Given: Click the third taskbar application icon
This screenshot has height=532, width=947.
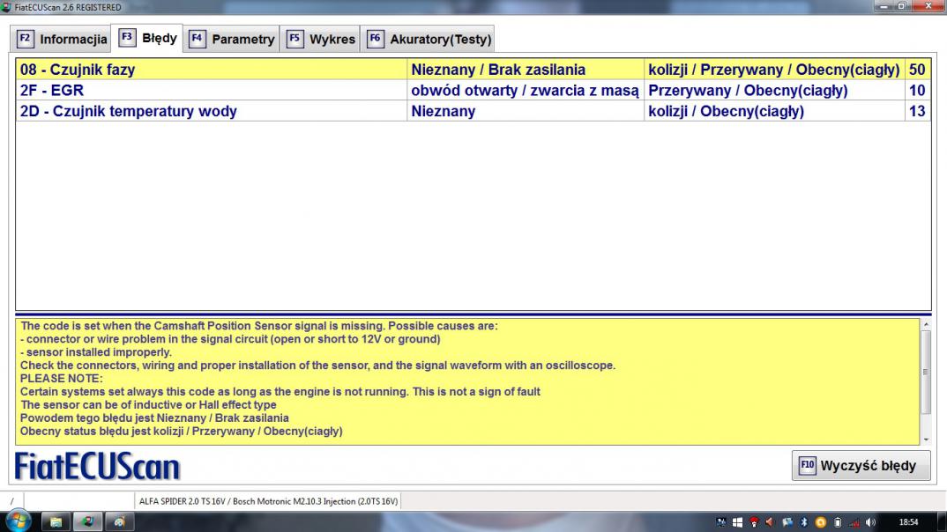Looking at the screenshot, I should pyautogui.click(x=120, y=521).
